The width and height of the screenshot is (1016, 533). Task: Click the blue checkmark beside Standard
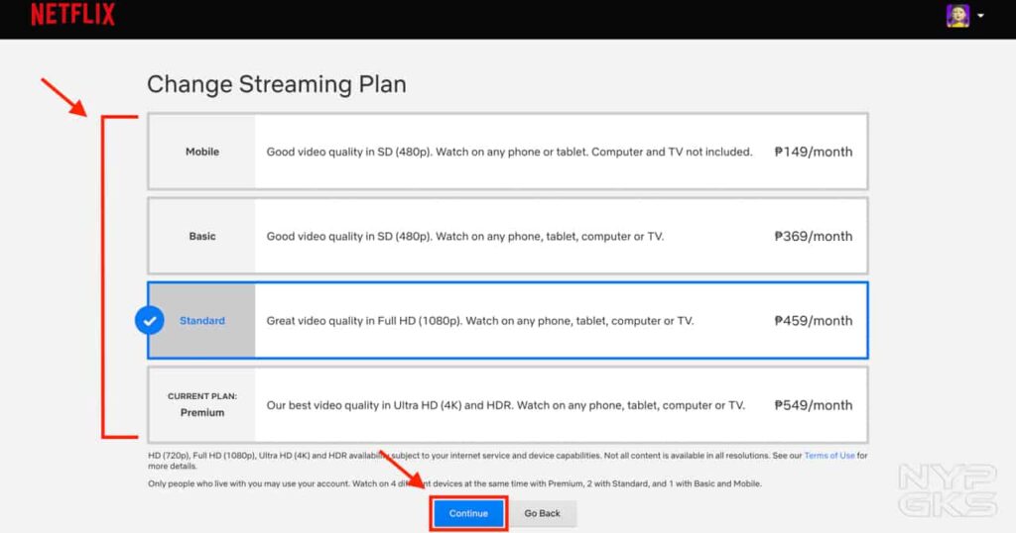tap(150, 320)
